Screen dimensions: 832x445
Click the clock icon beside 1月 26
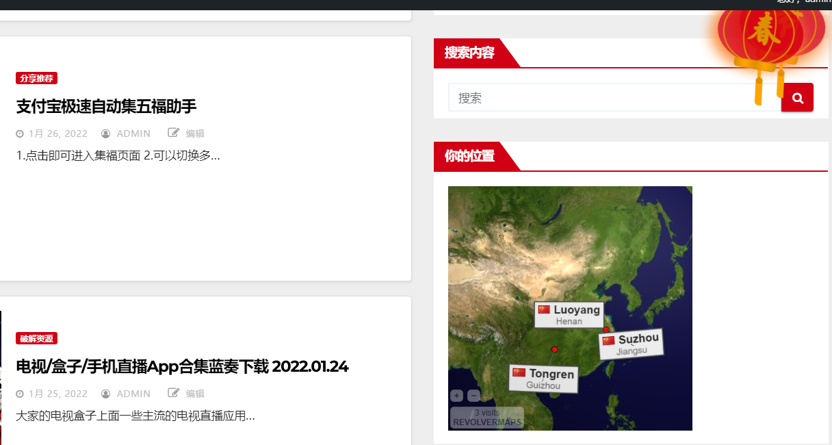(20, 133)
